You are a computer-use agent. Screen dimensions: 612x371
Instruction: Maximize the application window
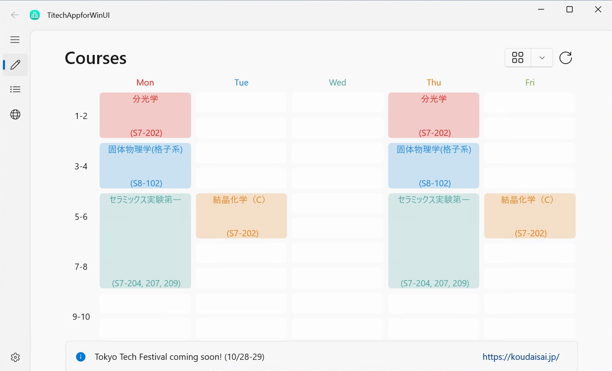pyautogui.click(x=569, y=10)
